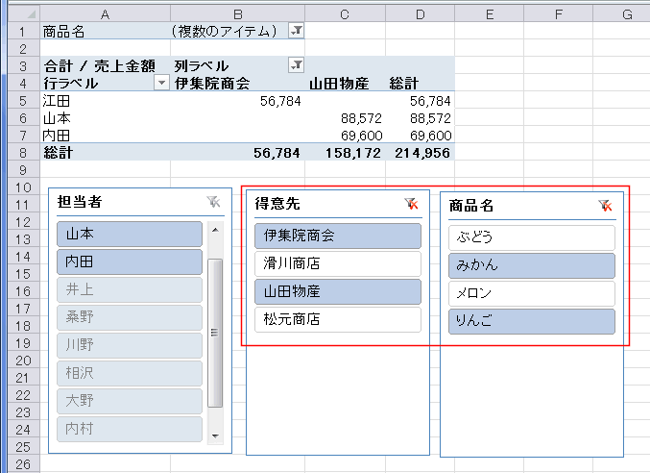Open the 商品名 report filter dropdown
The width and height of the screenshot is (650, 473).
[x=297, y=31]
